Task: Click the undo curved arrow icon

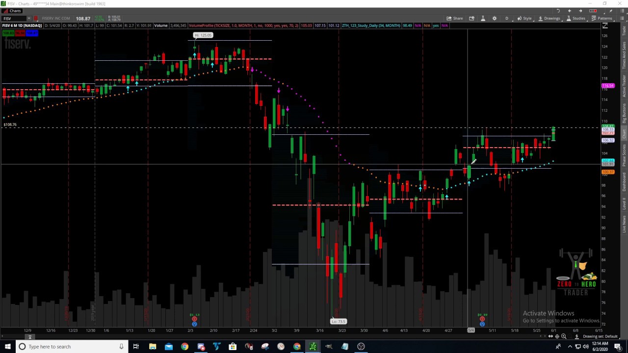Action: click(558, 11)
